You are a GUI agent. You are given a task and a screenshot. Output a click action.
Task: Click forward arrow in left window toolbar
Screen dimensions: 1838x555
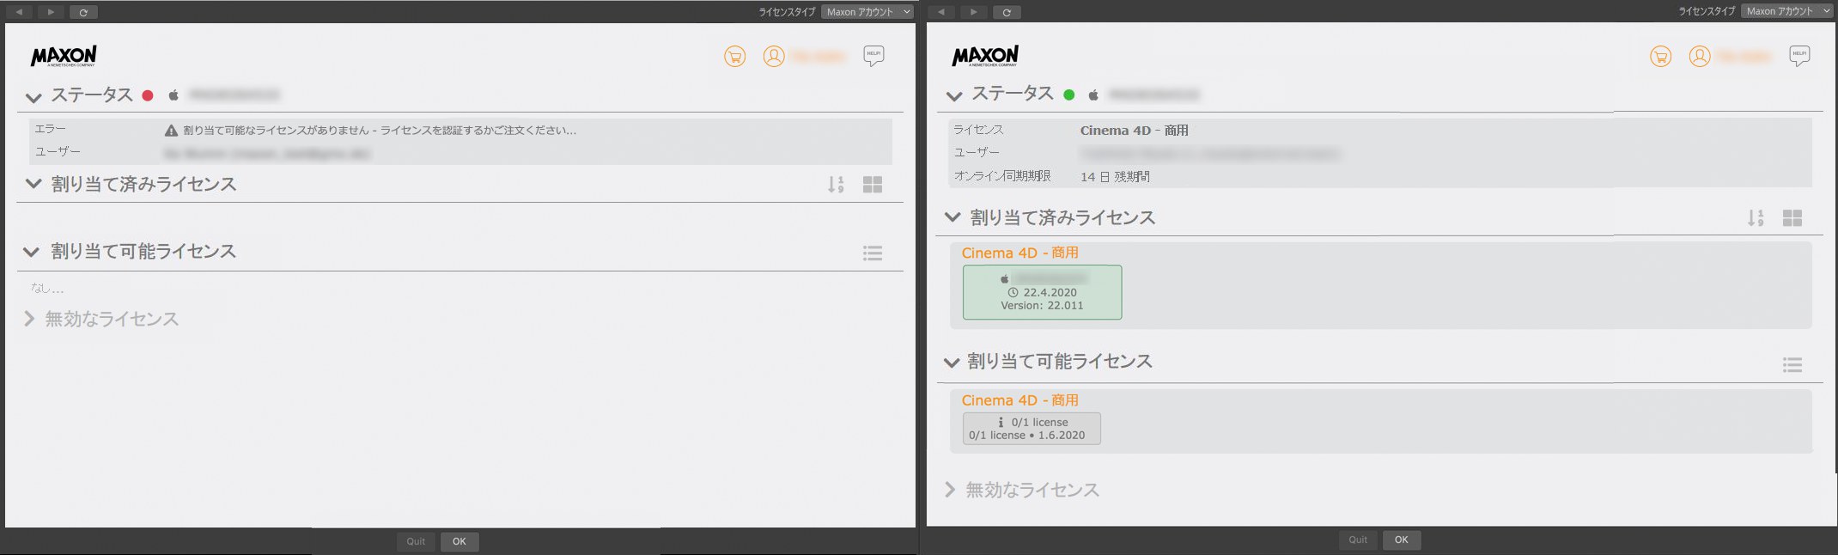click(x=51, y=12)
